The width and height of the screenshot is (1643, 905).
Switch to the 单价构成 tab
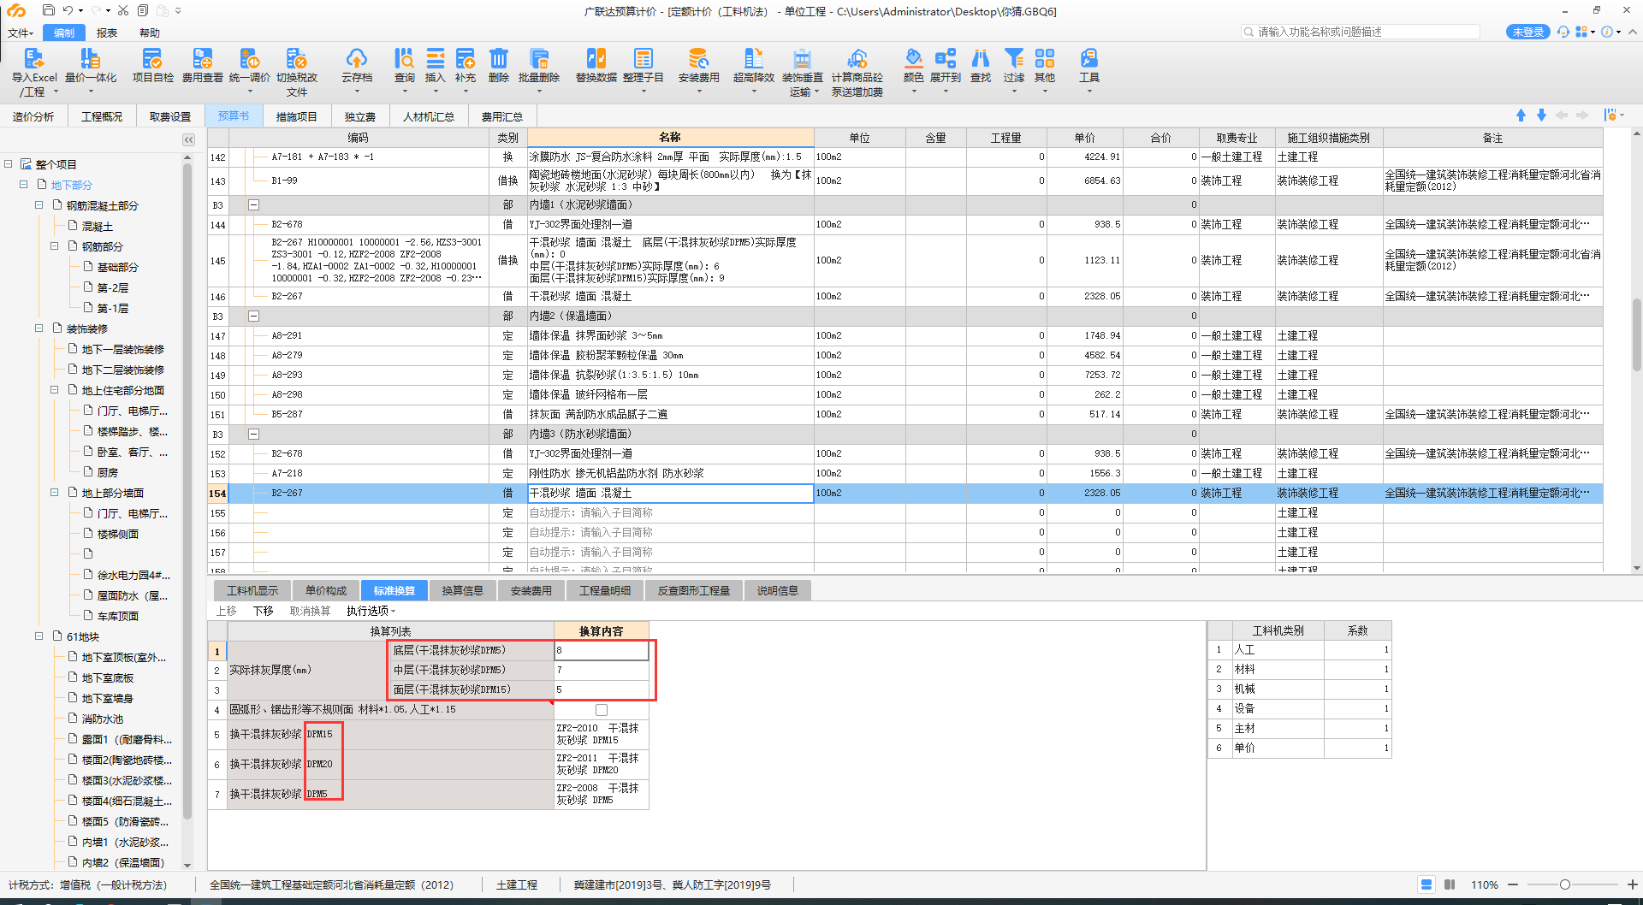(x=326, y=590)
